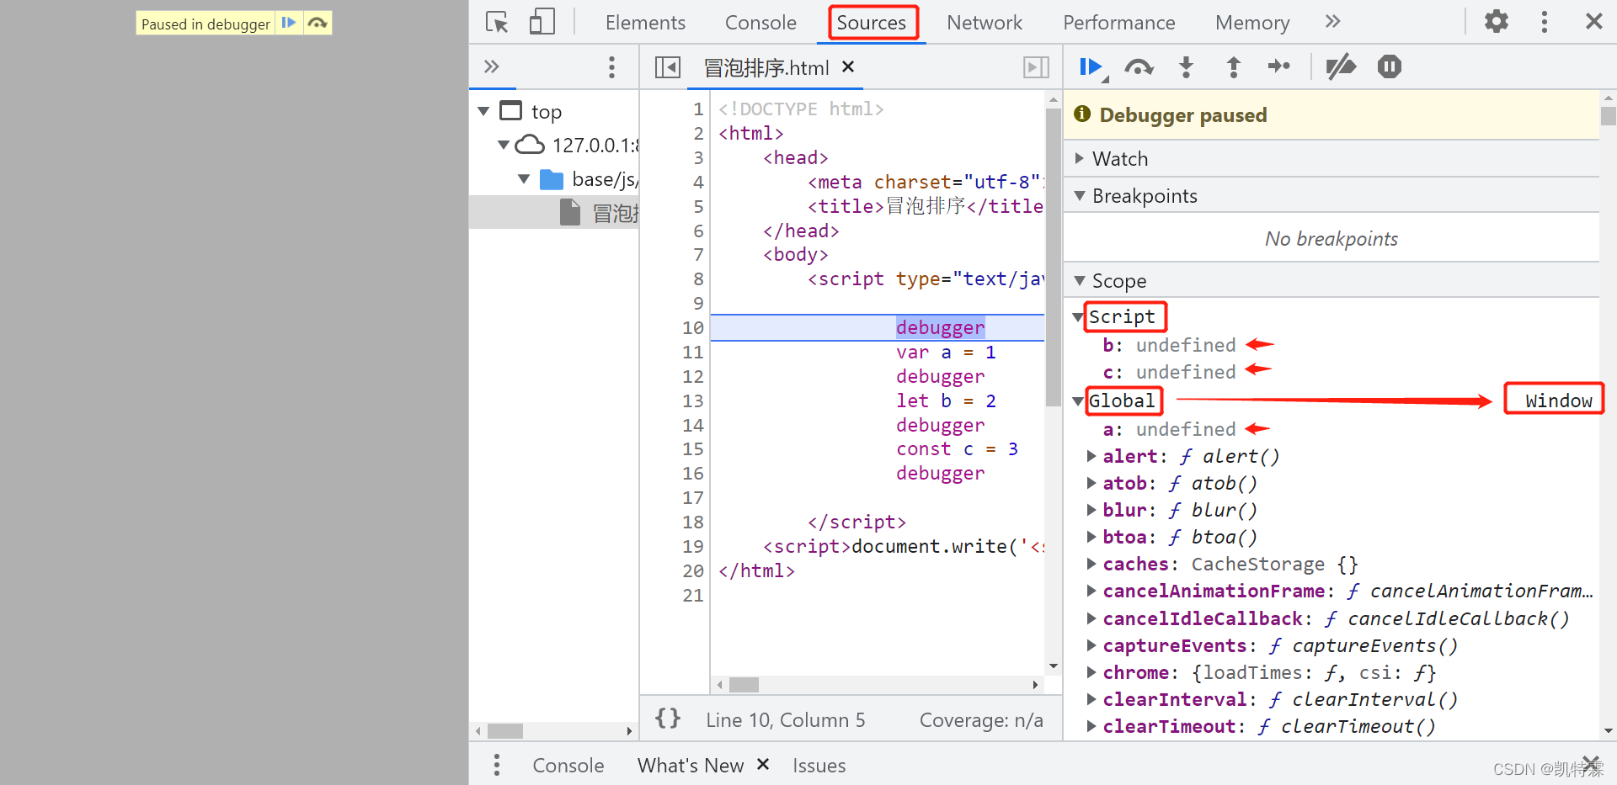Viewport: 1617px width, 785px height.
Task: Expand the clearInterval entry
Action: 1091,699
